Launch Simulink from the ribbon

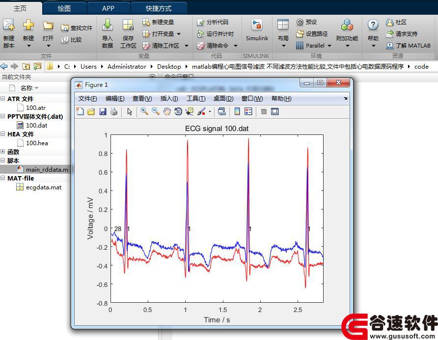pyautogui.click(x=257, y=29)
